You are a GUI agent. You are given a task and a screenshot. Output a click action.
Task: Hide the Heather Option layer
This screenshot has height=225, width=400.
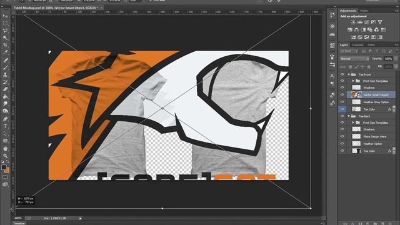(342, 144)
